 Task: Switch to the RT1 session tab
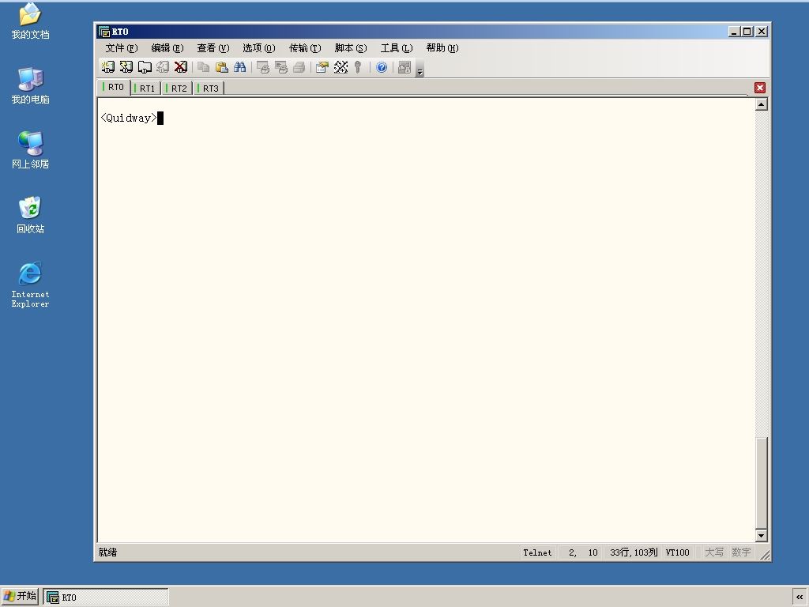coord(146,89)
